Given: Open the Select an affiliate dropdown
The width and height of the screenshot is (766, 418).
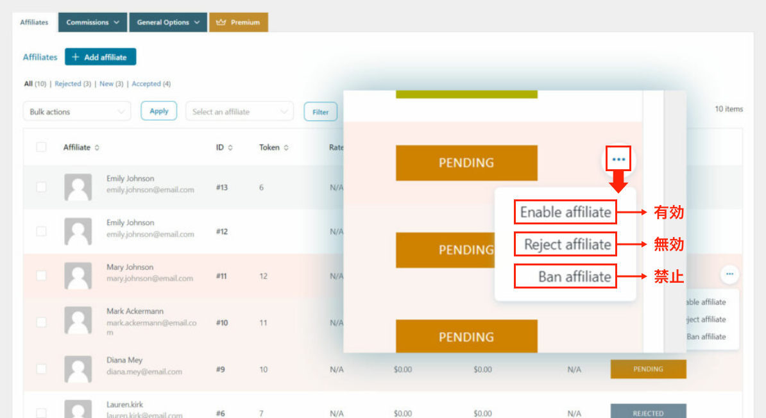Looking at the screenshot, I should 239,112.
